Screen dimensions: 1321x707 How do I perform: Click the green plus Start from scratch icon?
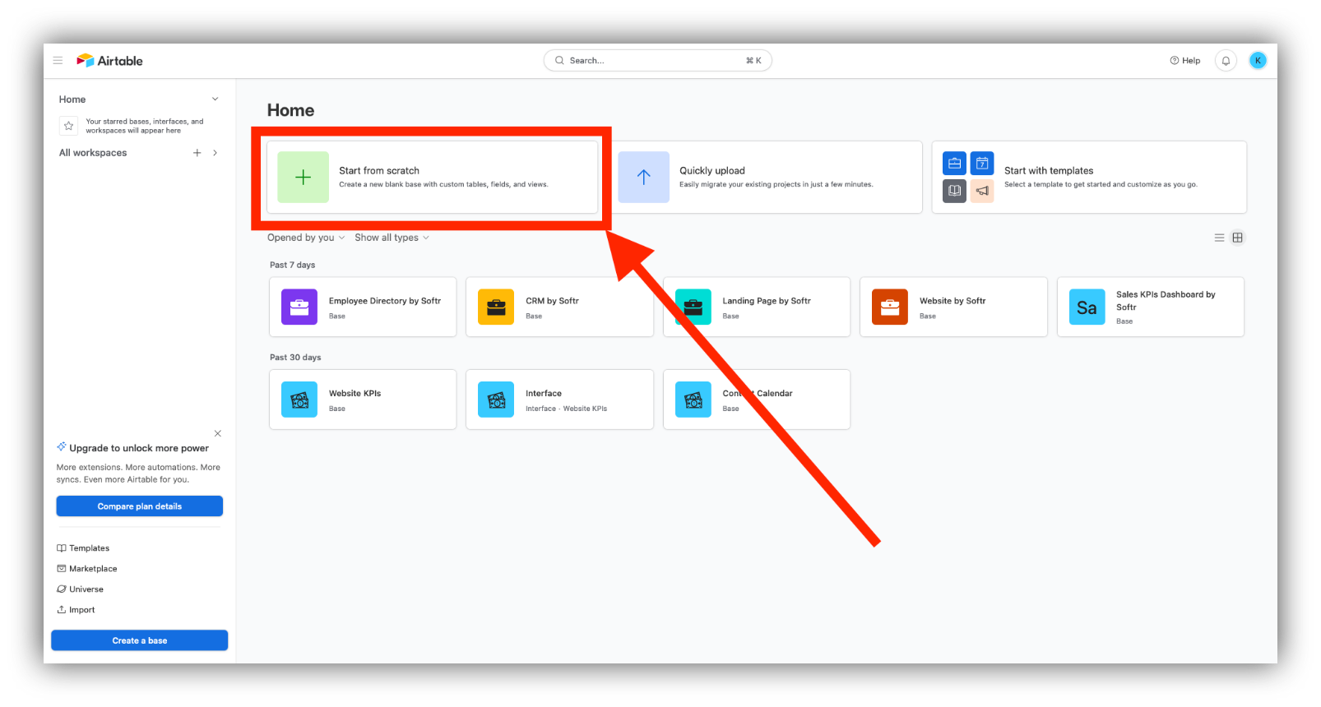303,177
